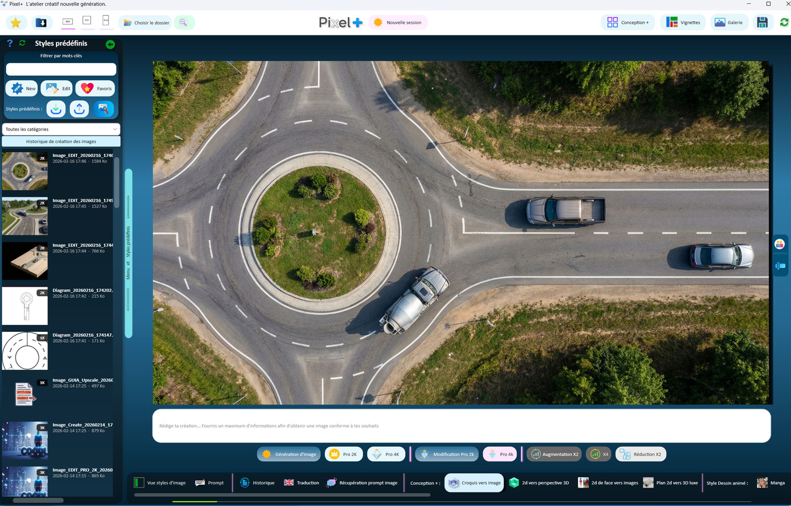Open the Toutes les catégories dropdown
The image size is (791, 506).
click(61, 129)
